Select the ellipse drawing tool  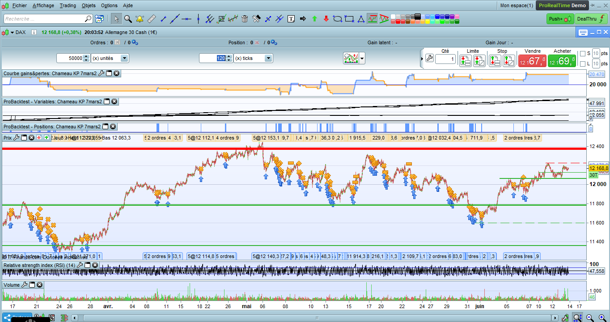(338, 19)
